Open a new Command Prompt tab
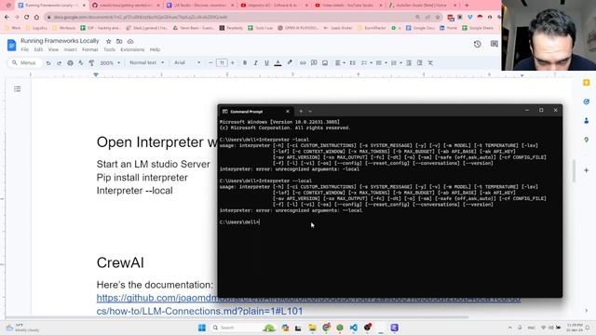 (301, 112)
